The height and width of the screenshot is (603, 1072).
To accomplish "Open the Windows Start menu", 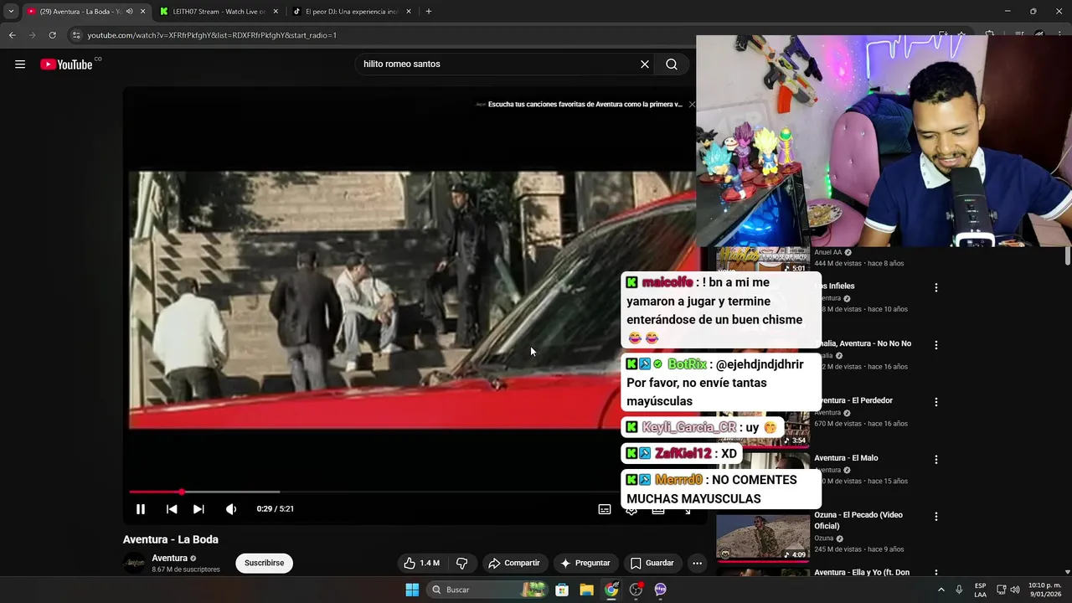I will click(x=412, y=590).
